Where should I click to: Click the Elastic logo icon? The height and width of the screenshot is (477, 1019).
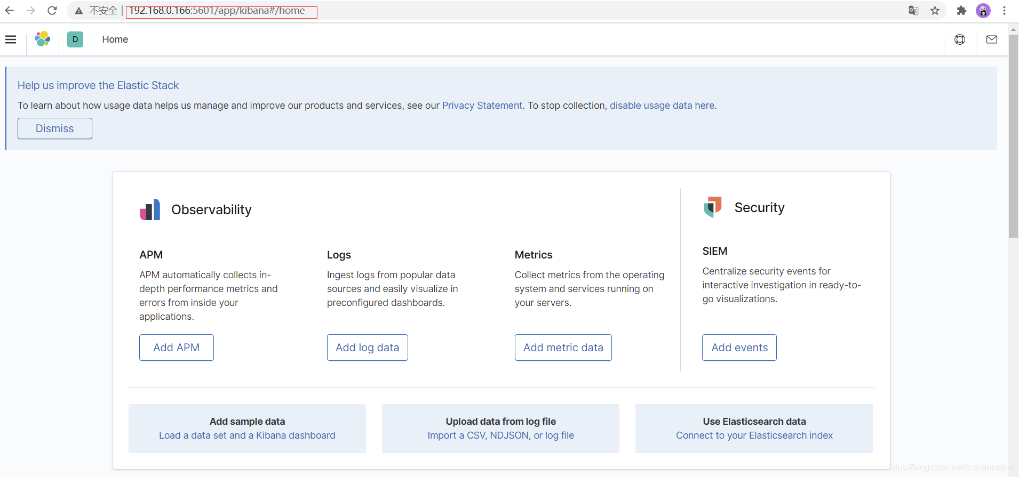[43, 39]
